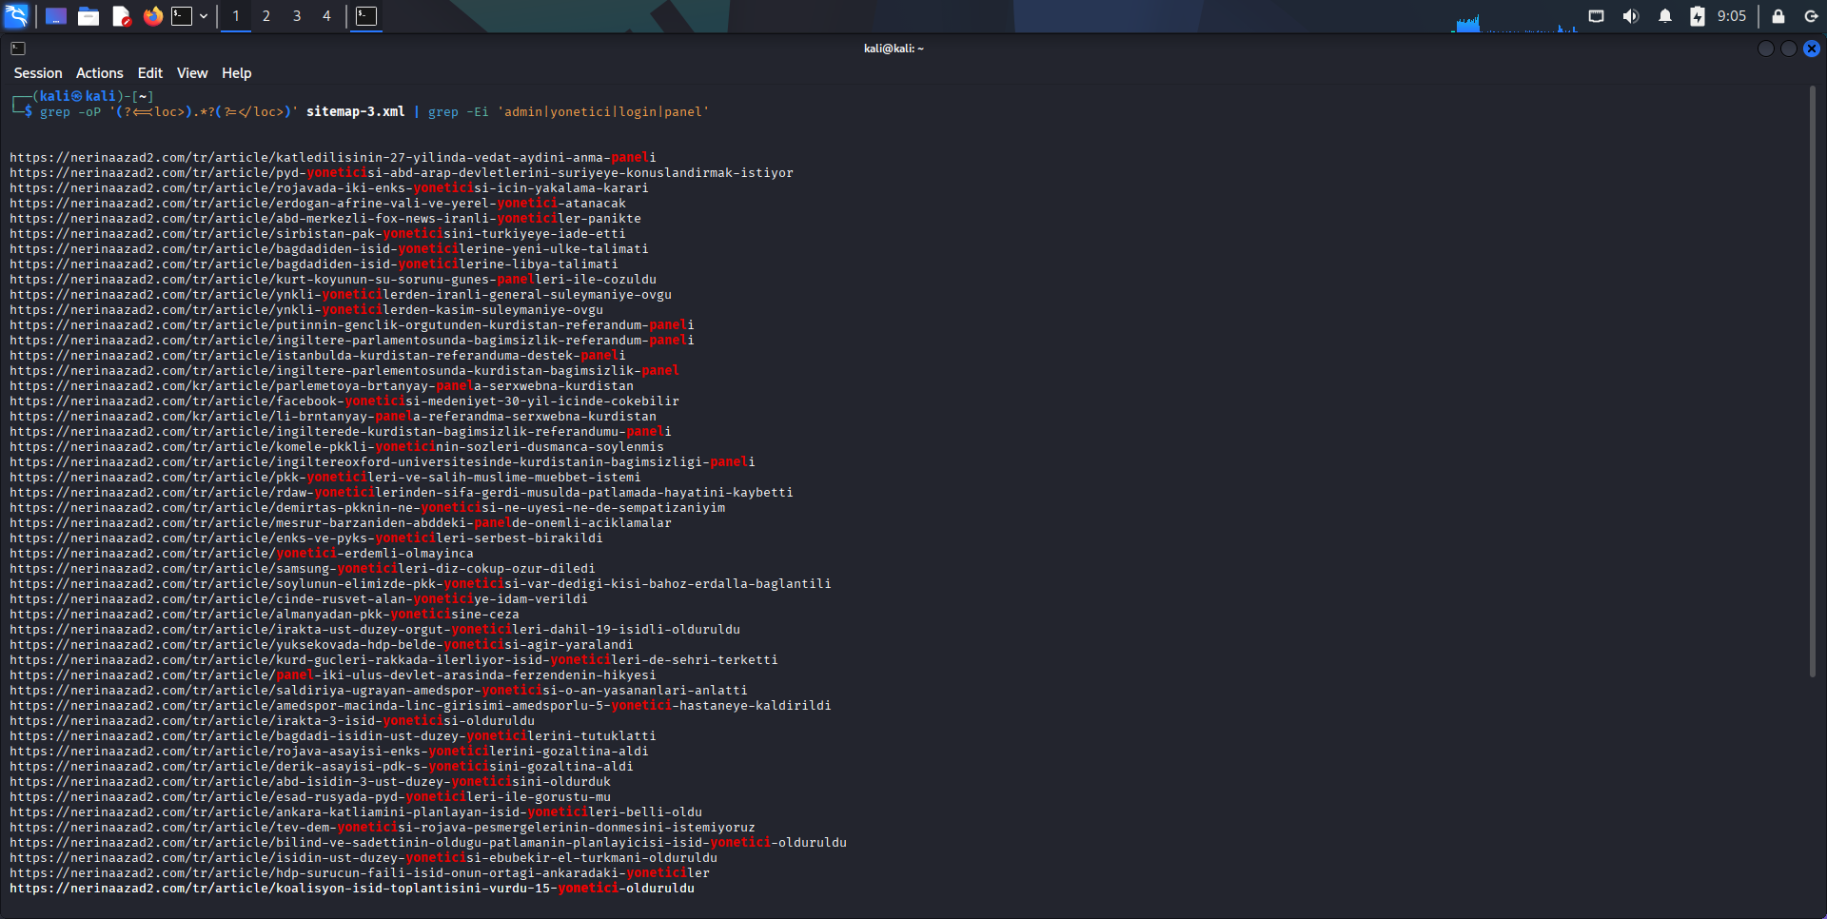Click the log out icon in the panel

tap(1811, 16)
